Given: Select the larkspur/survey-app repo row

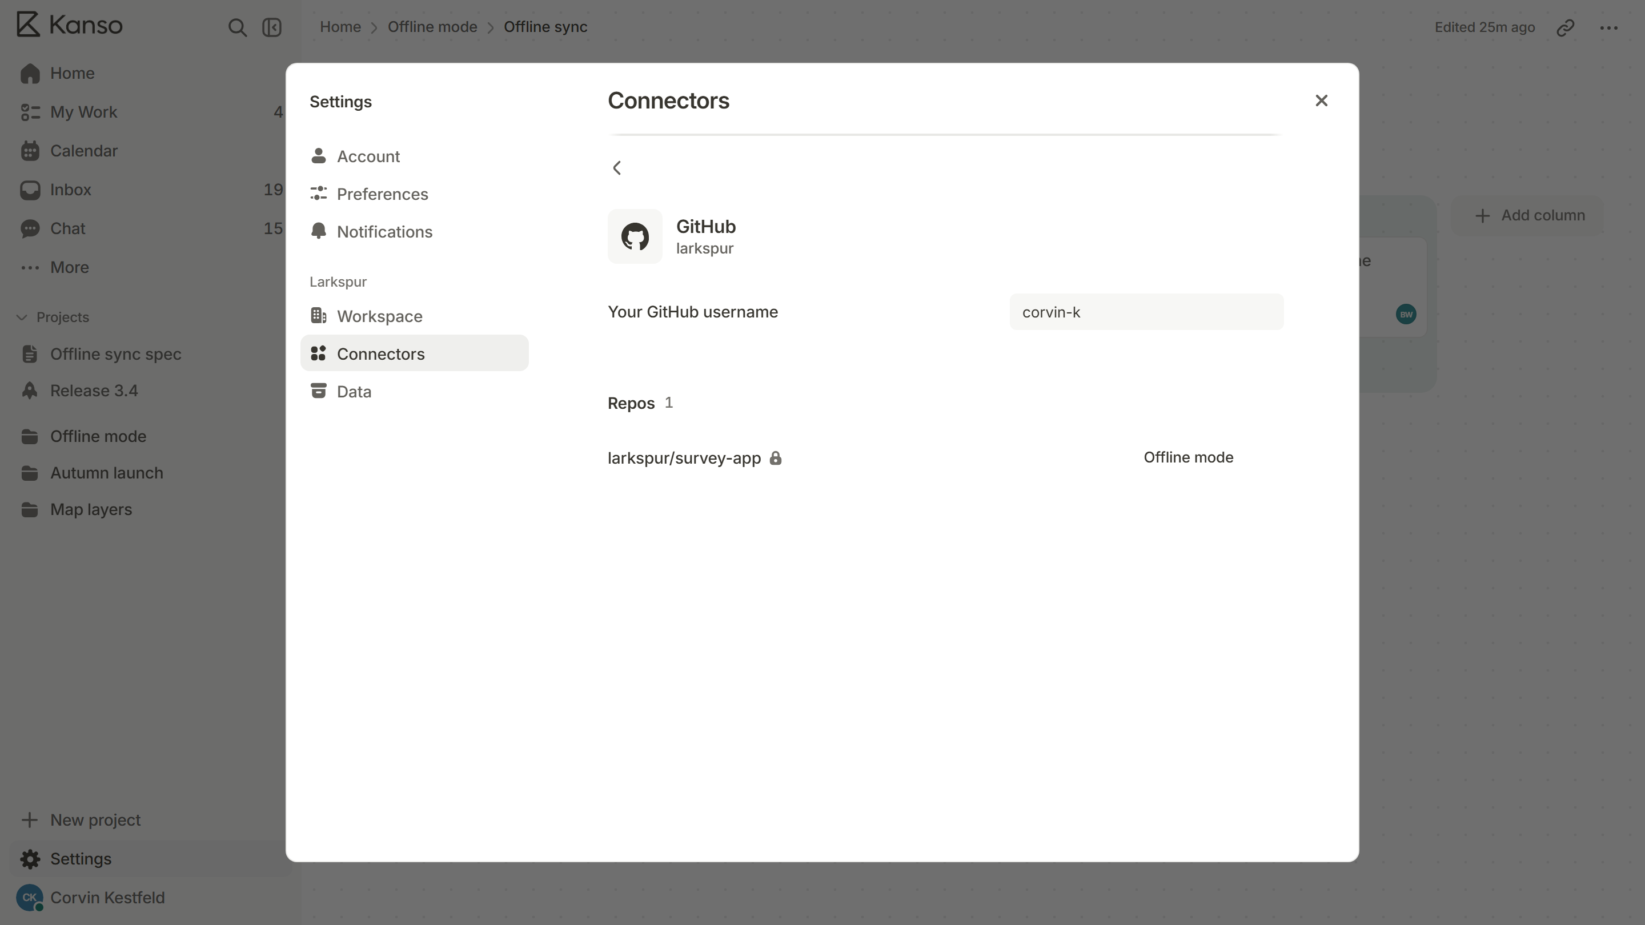Looking at the screenshot, I should click(945, 458).
